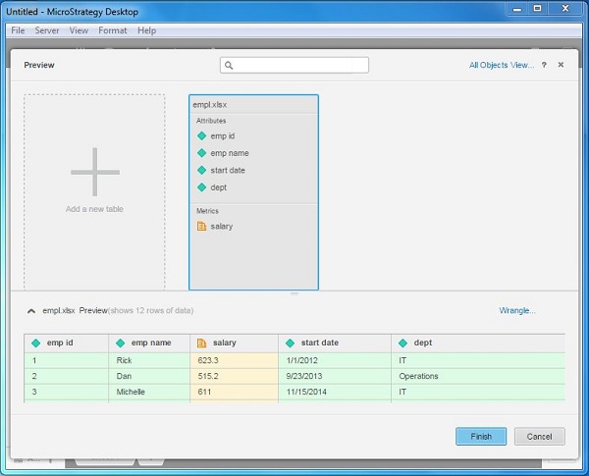This screenshot has height=476, width=589.
Task: Collapse the empl.xlsx Preview section
Action: [x=31, y=310]
